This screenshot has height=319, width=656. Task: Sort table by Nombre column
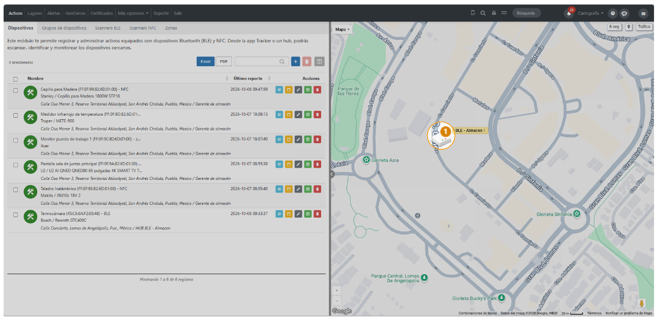tap(127, 78)
